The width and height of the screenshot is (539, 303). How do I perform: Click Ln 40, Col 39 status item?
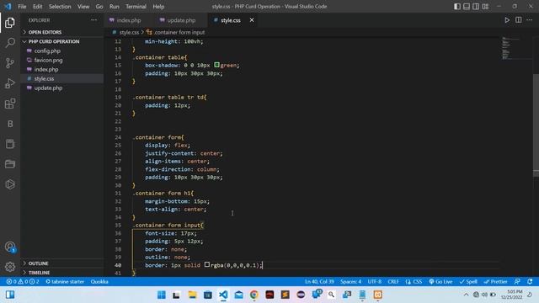(x=319, y=281)
